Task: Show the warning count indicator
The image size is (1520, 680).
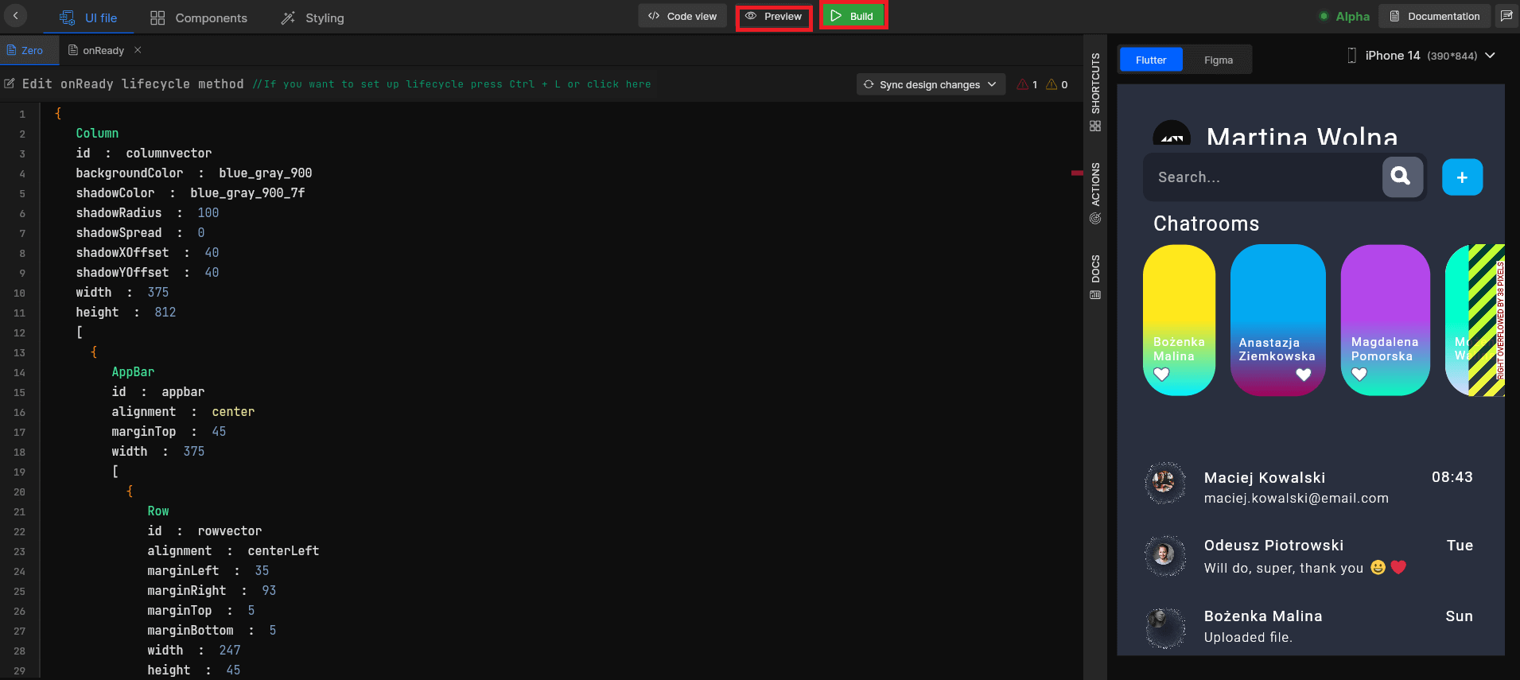Action: [x=1057, y=84]
